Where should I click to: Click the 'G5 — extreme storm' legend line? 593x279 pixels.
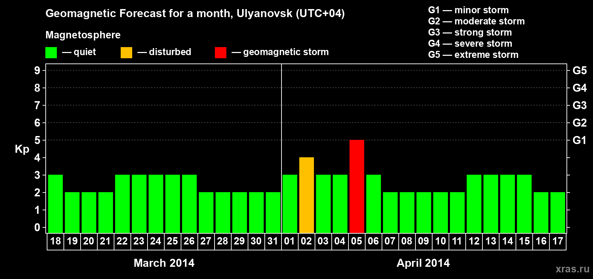pyautogui.click(x=473, y=55)
